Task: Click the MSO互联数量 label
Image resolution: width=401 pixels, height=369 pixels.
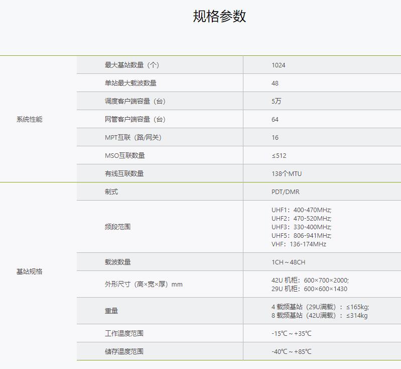Action: 124,155
